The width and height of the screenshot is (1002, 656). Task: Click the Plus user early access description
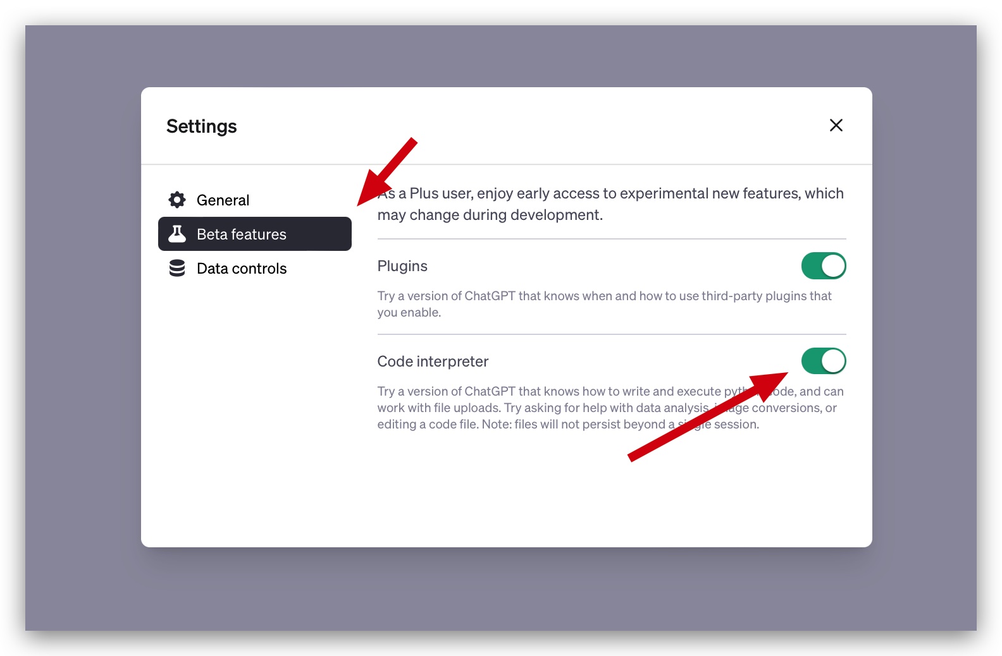click(610, 204)
